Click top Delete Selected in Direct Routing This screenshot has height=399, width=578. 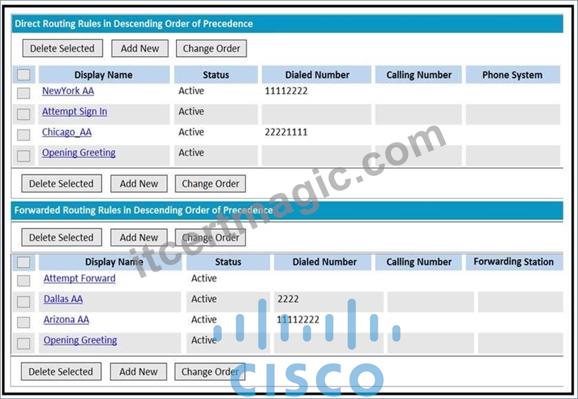(63, 48)
